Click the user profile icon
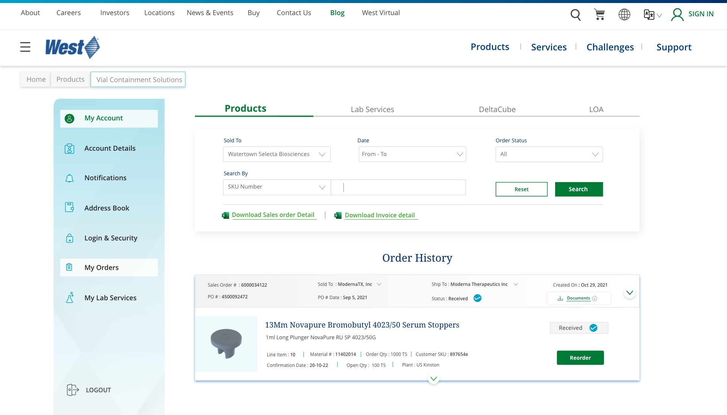 (x=677, y=14)
